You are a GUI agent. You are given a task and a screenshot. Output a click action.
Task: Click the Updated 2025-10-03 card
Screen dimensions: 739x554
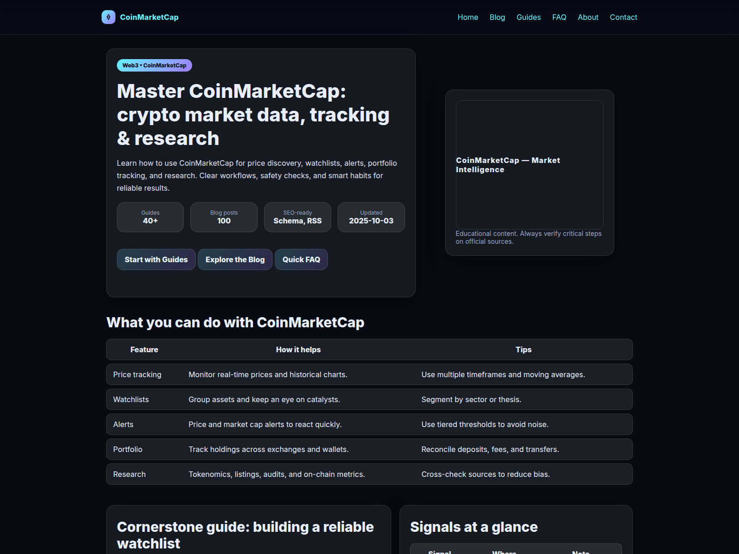tap(371, 217)
